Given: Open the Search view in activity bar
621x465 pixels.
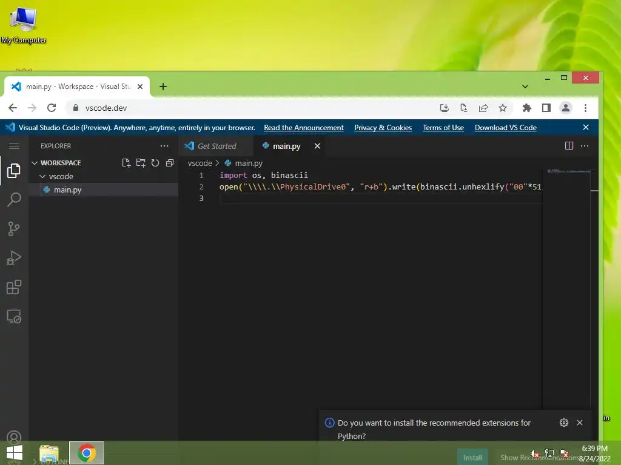Looking at the screenshot, I should tap(14, 200).
